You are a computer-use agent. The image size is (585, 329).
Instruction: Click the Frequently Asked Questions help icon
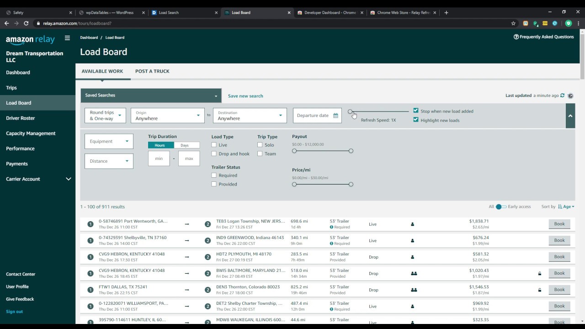coord(516,37)
